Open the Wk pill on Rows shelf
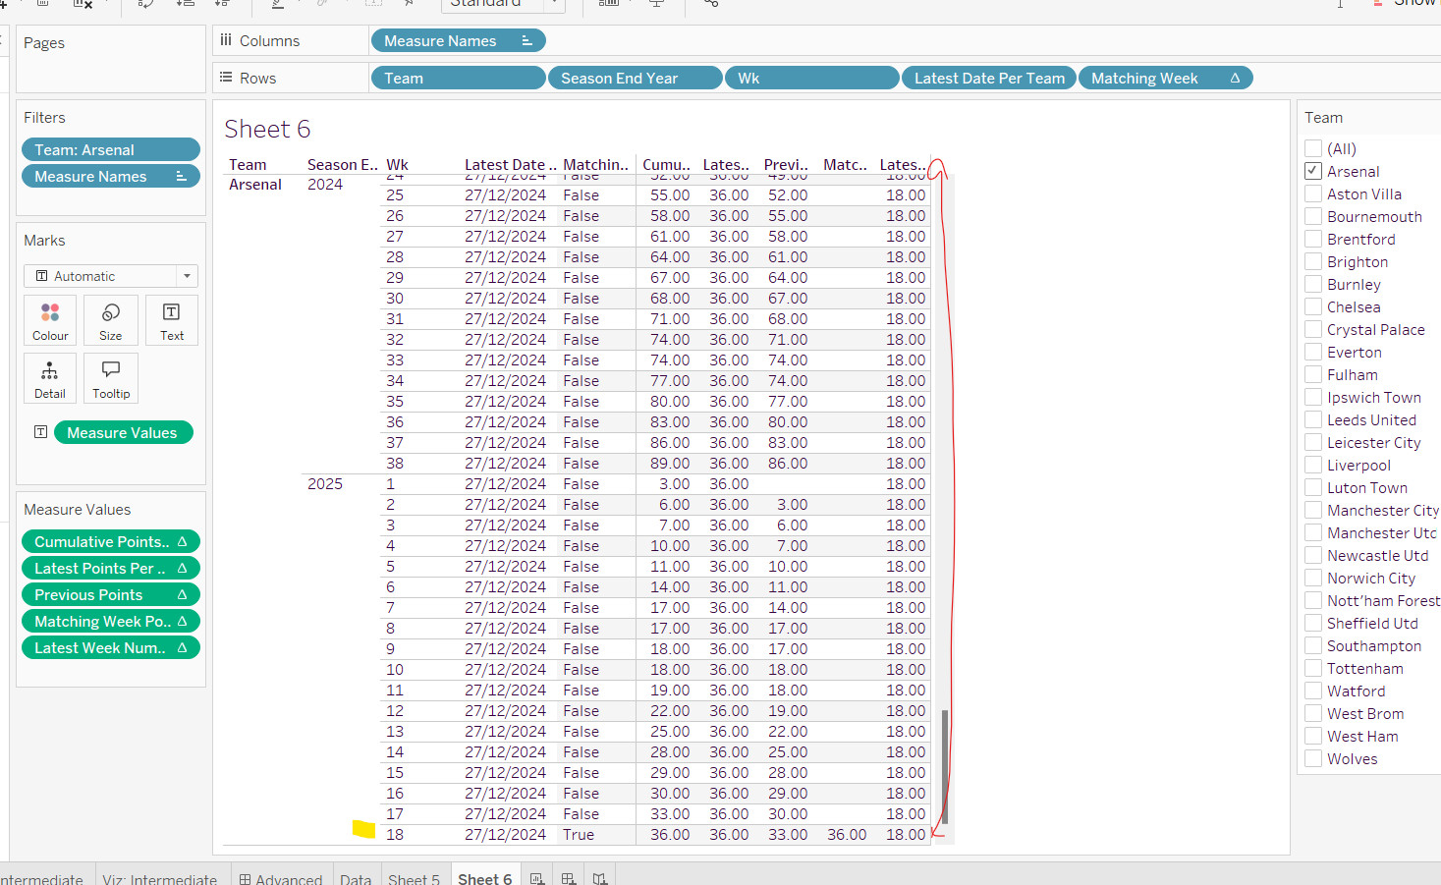1441x885 pixels. point(811,78)
